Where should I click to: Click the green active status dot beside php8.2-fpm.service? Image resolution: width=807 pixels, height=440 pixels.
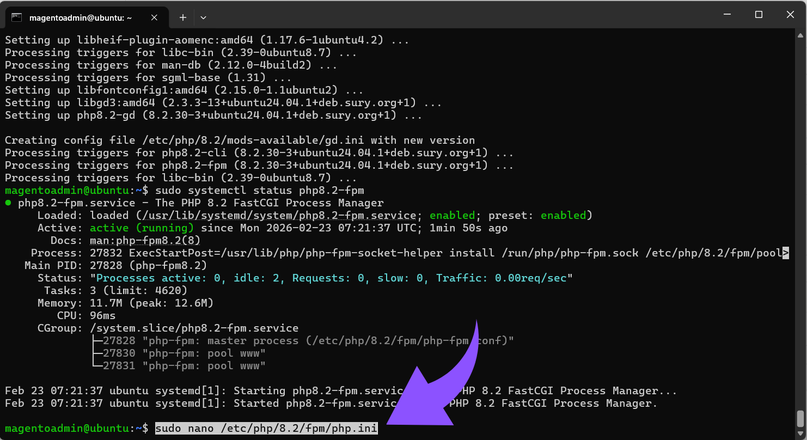[x=7, y=202]
